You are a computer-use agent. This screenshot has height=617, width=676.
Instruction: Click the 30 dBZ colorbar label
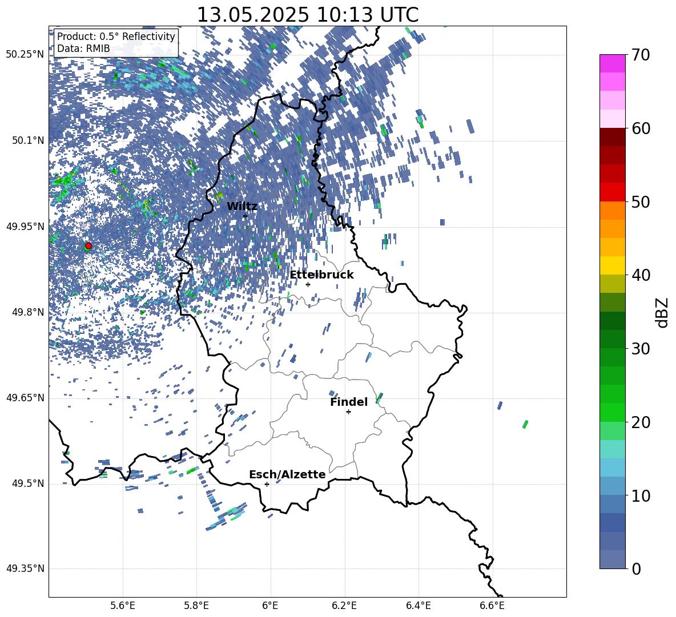pyautogui.click(x=641, y=349)
